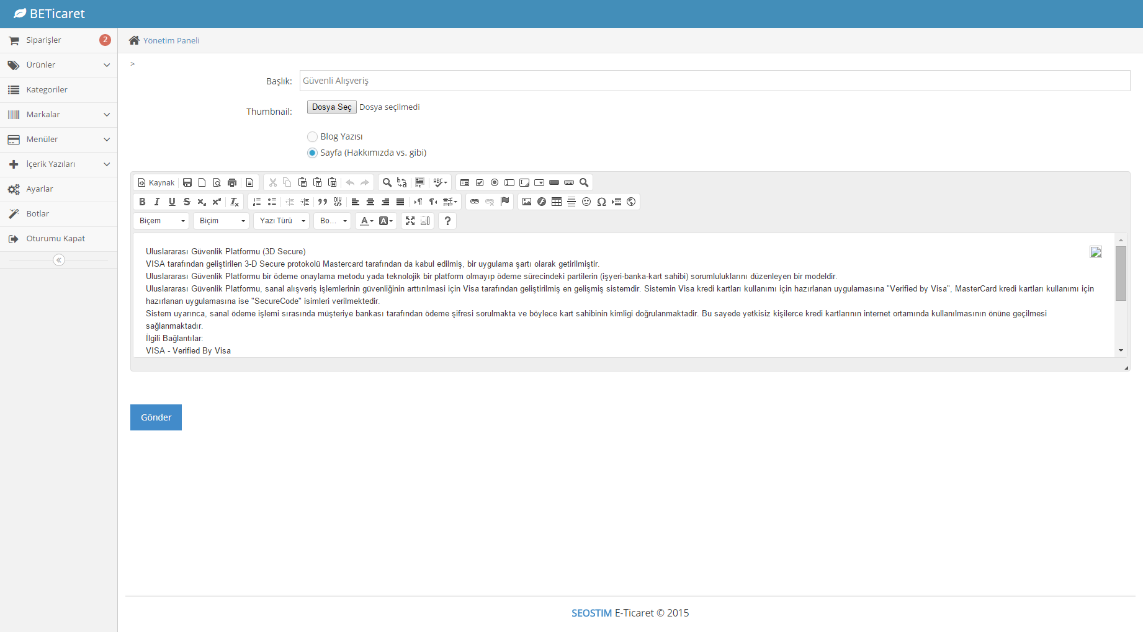Open Siparişler in the sidebar
Image resolution: width=1143 pixels, height=632 pixels.
(43, 40)
